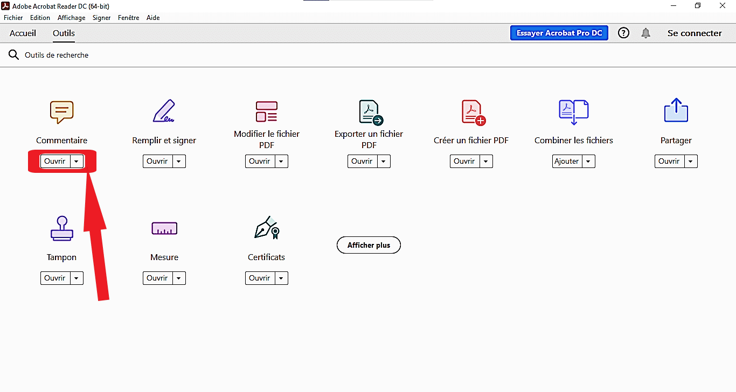Click the Exporter un fichier PDF icon
Viewport: 736px width, 392px height.
371,113
